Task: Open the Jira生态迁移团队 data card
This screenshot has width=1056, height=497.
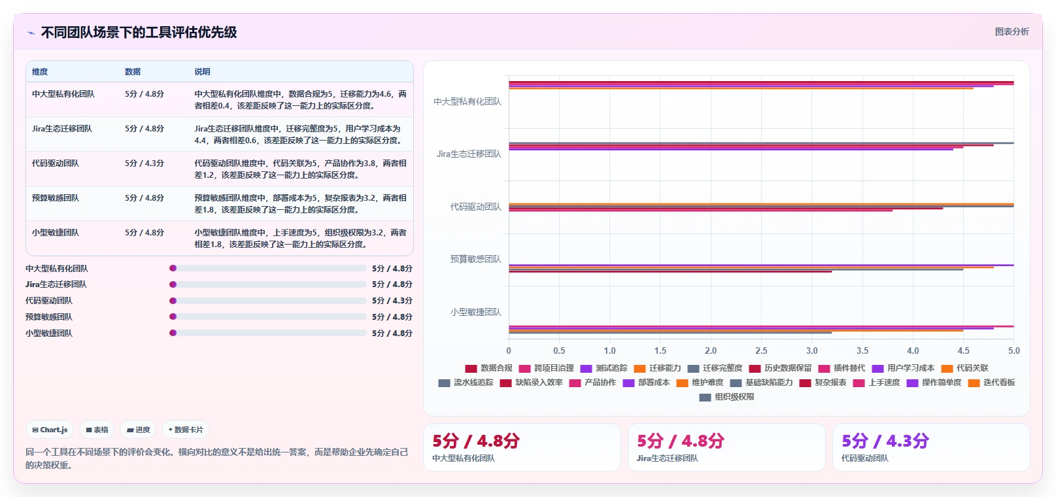Action: coord(726,447)
